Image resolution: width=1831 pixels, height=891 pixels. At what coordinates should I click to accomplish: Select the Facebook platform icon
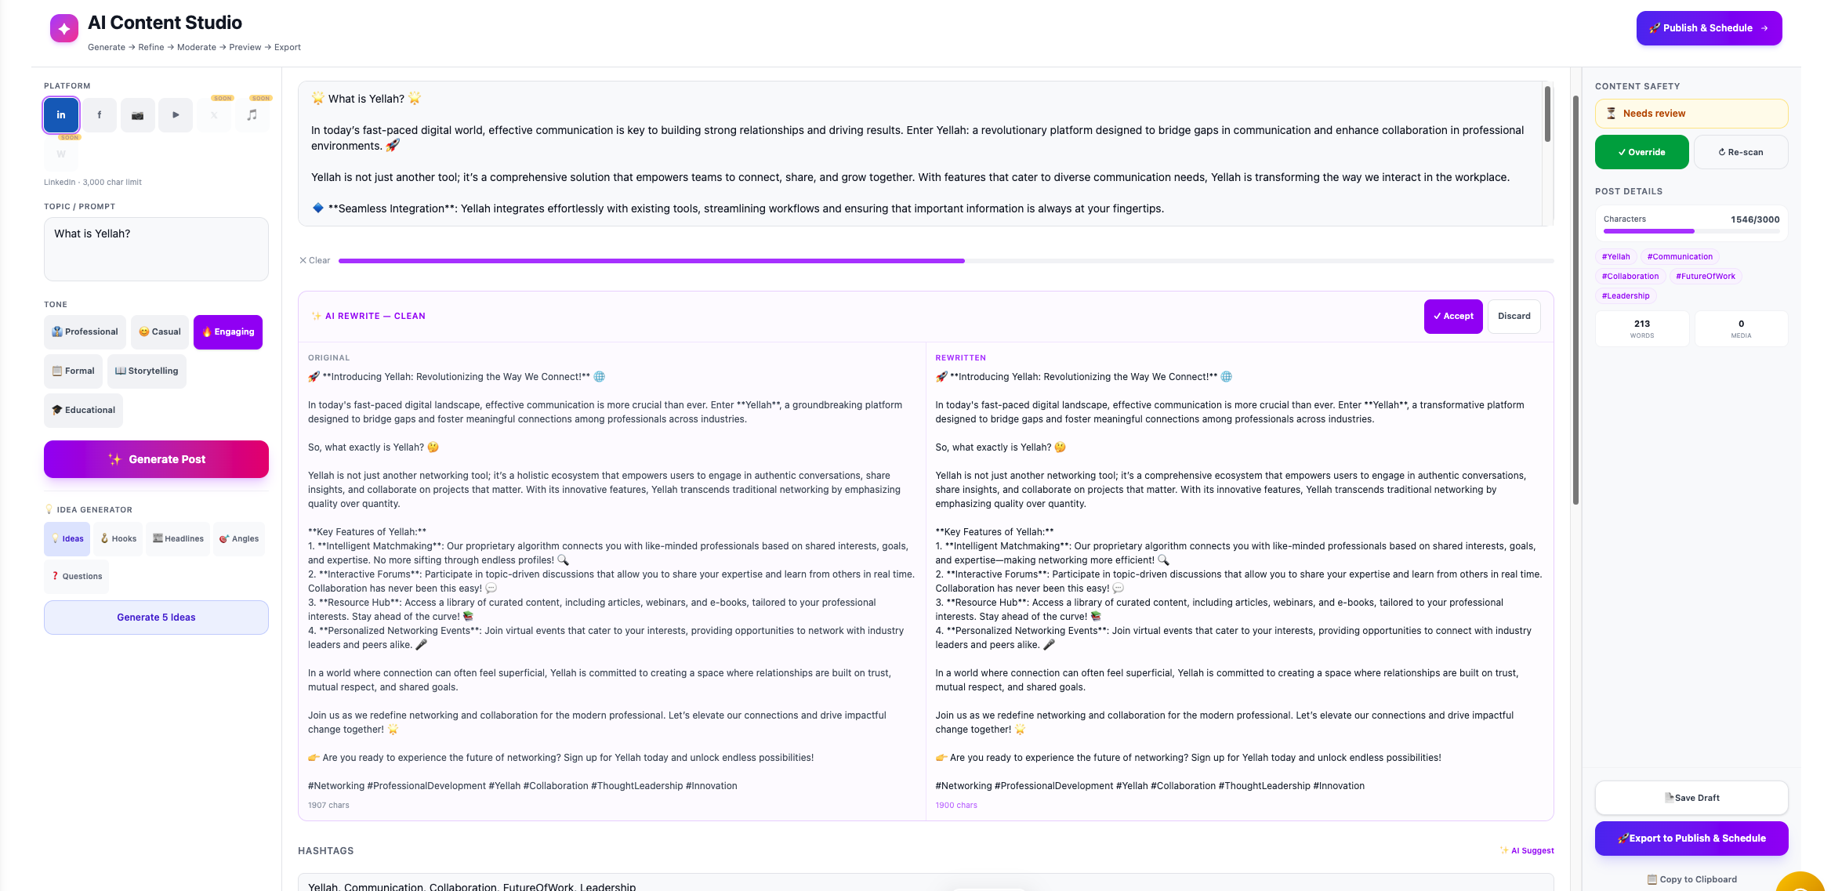coord(100,114)
